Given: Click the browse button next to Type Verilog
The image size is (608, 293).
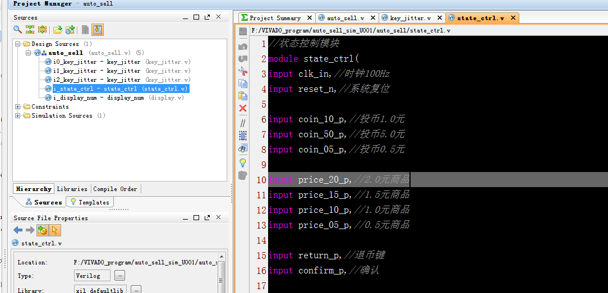Looking at the screenshot, I should tap(120, 276).
